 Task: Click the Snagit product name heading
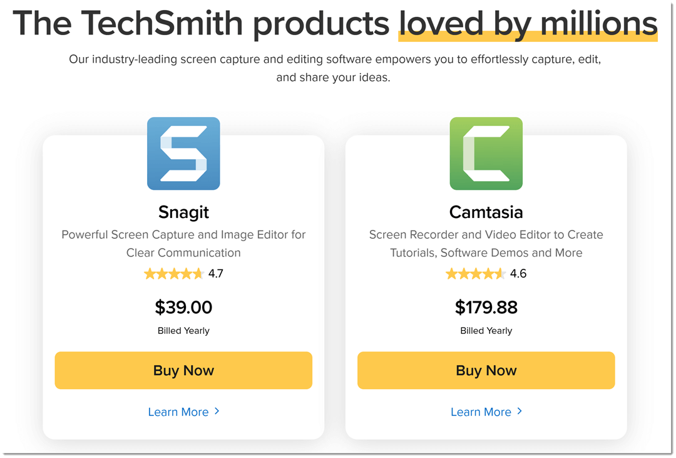183,212
